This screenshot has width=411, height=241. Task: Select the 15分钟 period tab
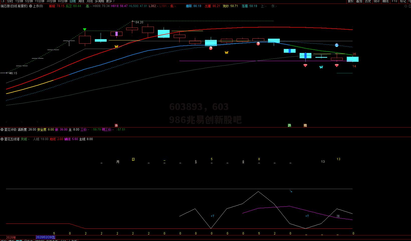pyautogui.click(x=39, y=1)
